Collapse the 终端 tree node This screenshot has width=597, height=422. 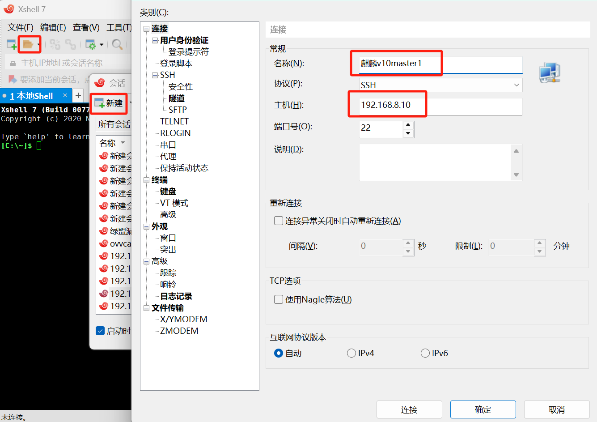coord(146,180)
